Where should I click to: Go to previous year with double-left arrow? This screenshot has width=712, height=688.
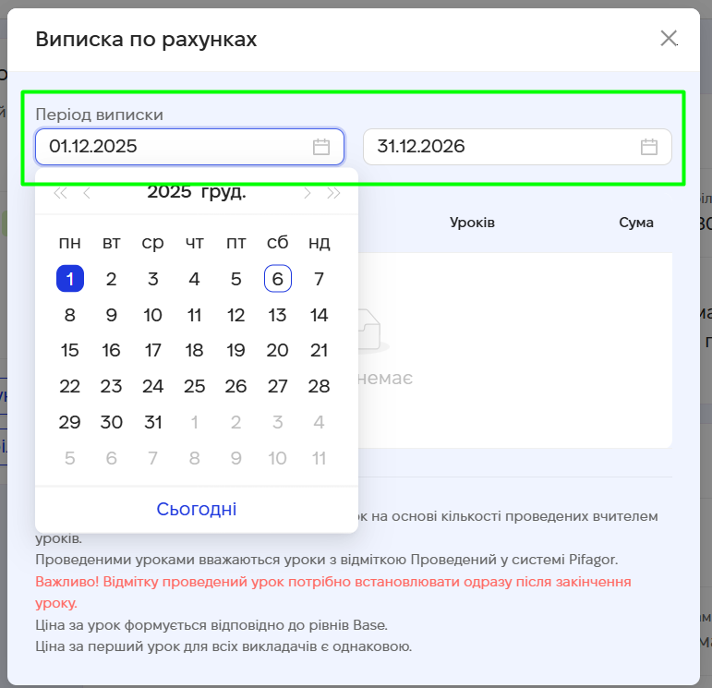tap(60, 193)
